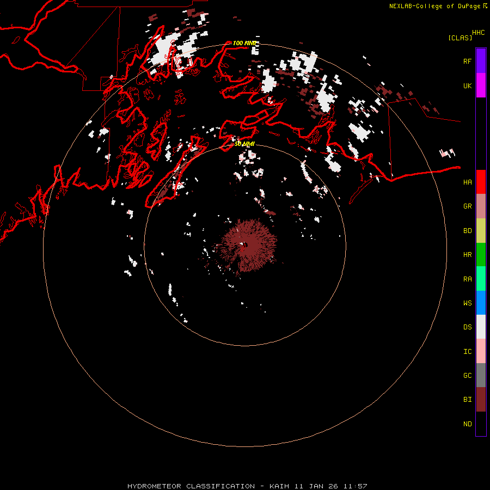This screenshot has height=490, width=490.
Task: Click the RA light green legend swatch
Action: pyautogui.click(x=481, y=279)
